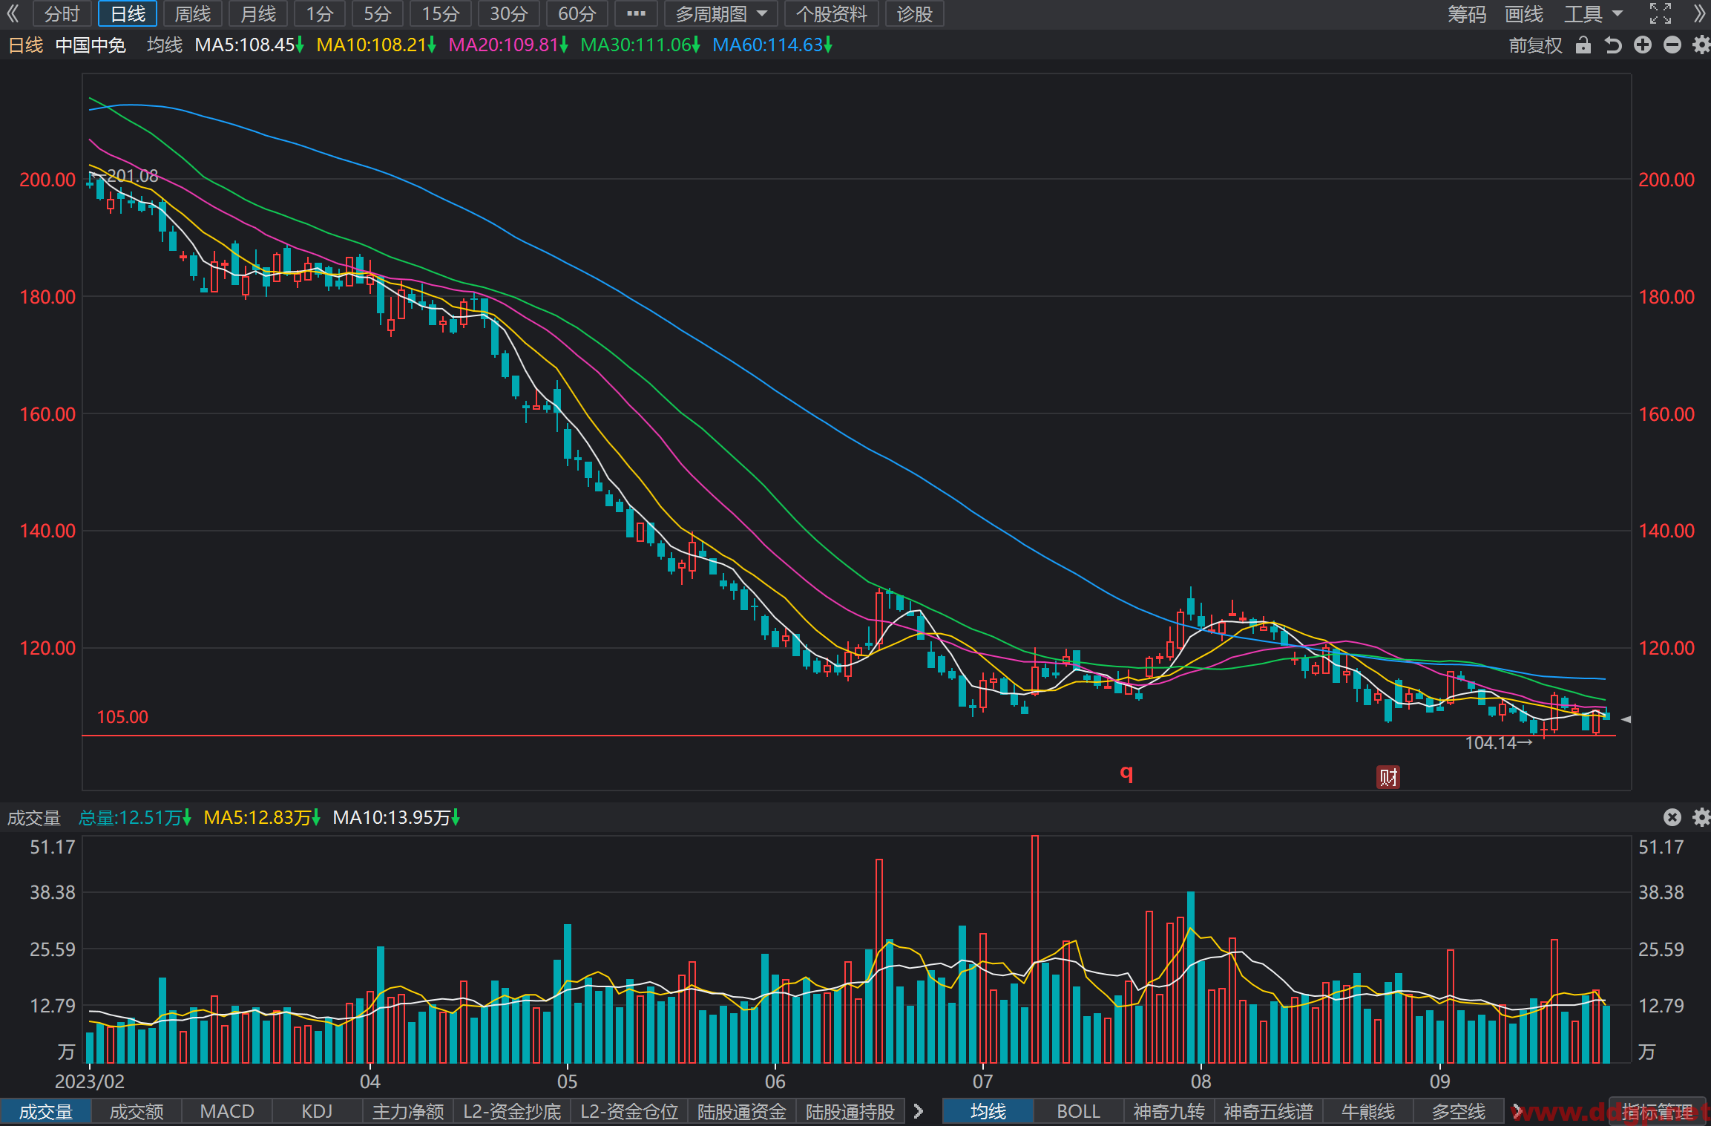Open volume panel settings gear
Image resolution: width=1711 pixels, height=1126 pixels.
(1701, 817)
